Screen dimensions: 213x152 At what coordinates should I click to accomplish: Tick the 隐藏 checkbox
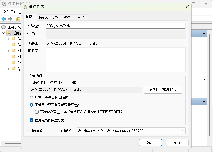tap(28, 131)
